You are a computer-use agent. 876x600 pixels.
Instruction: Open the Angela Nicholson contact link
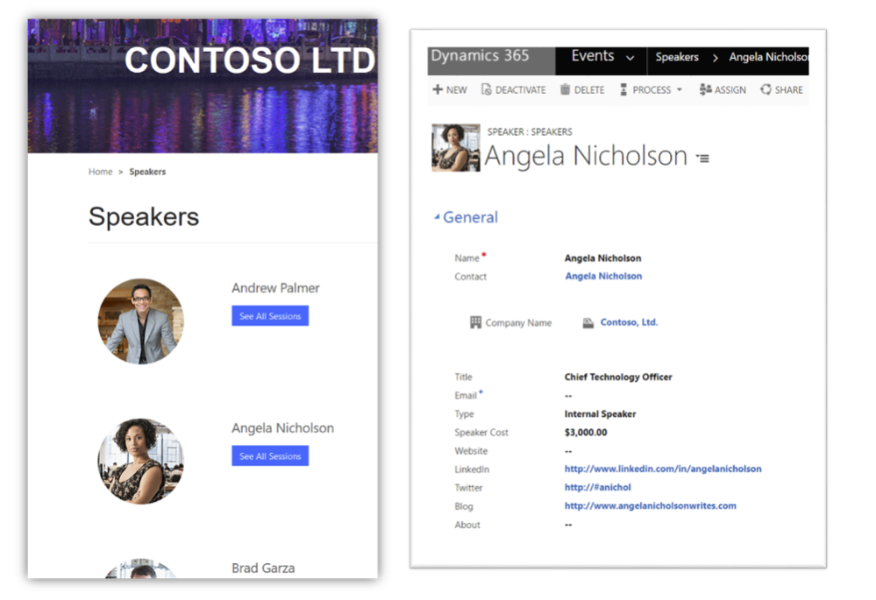coord(603,276)
